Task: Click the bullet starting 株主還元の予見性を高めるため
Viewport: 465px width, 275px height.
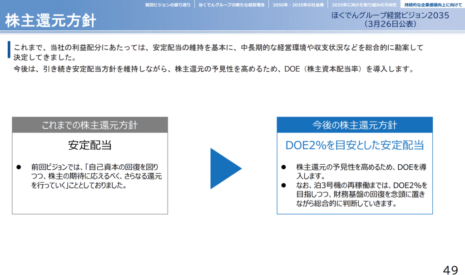Action: (361, 172)
